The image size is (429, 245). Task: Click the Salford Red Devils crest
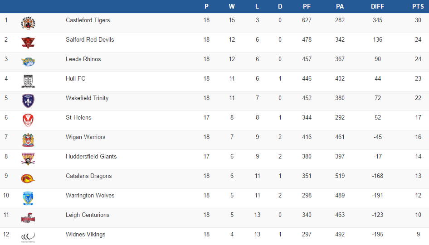click(28, 43)
